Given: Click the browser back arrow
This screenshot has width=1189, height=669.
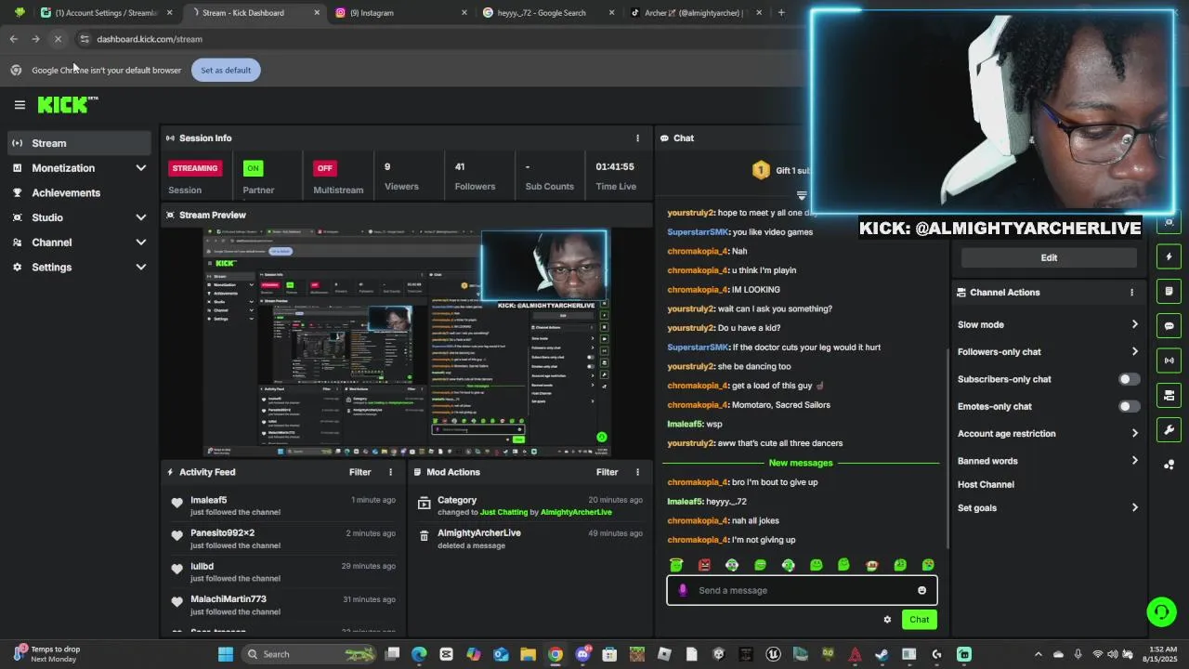Looking at the screenshot, I should click(x=14, y=39).
